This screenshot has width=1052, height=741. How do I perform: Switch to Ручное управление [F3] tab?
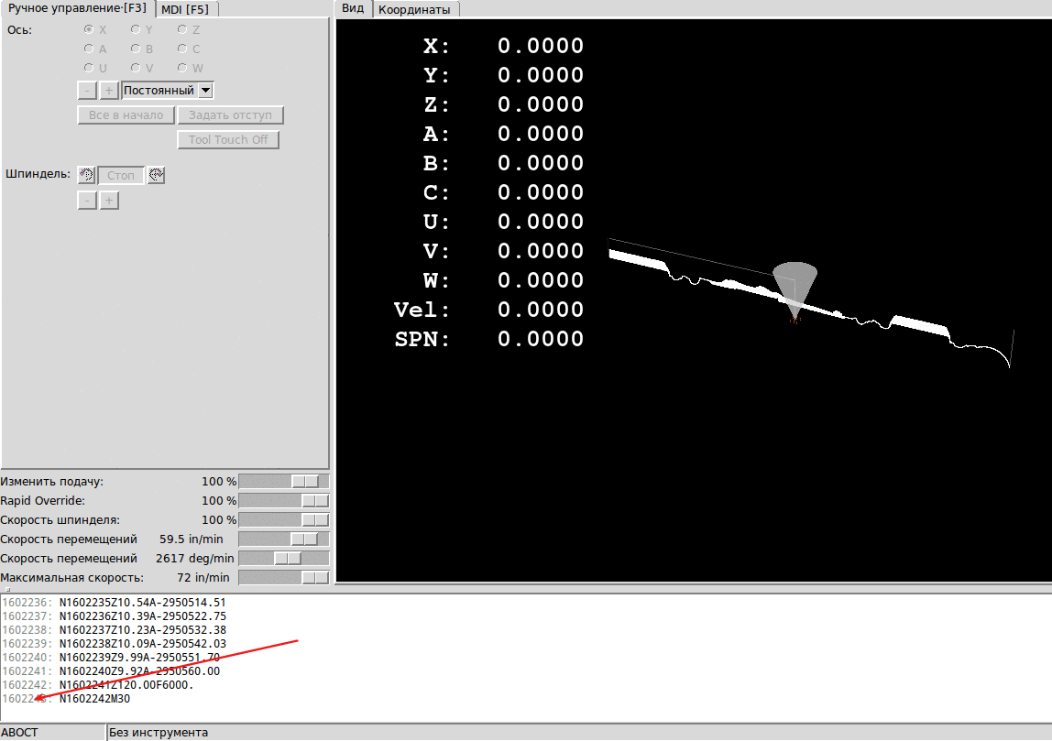[77, 8]
